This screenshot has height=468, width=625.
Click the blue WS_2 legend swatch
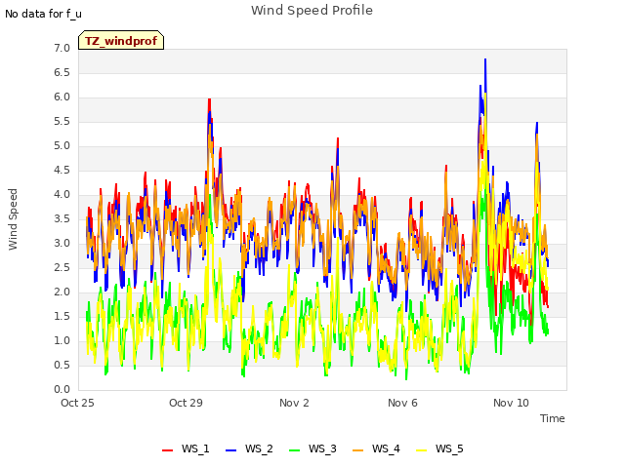tap(230, 450)
